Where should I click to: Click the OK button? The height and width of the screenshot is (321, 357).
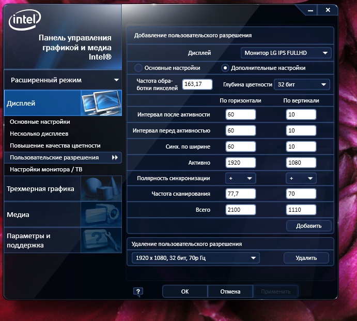[185, 291]
